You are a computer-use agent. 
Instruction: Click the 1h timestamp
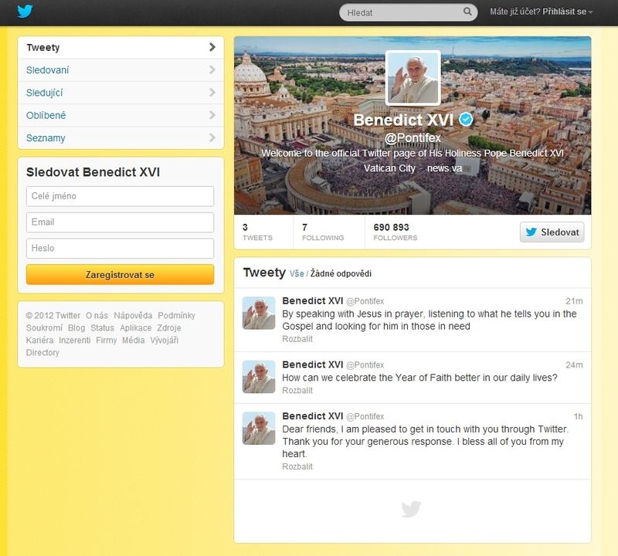578,416
